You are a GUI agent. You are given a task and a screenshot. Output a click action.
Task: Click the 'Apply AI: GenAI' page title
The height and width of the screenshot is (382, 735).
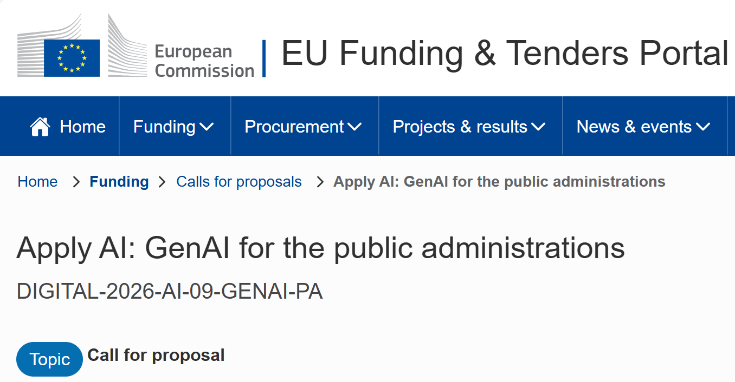click(321, 249)
